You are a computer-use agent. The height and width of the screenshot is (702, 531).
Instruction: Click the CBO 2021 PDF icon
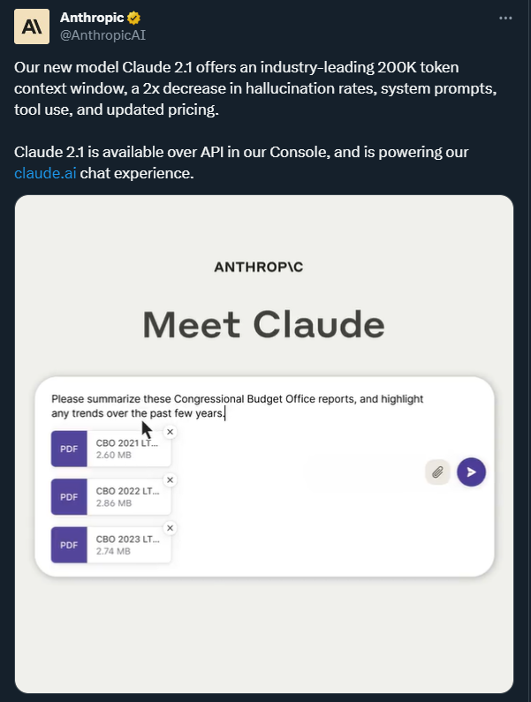tap(69, 449)
